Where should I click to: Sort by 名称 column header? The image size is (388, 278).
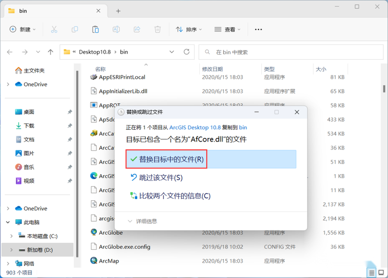(100, 69)
